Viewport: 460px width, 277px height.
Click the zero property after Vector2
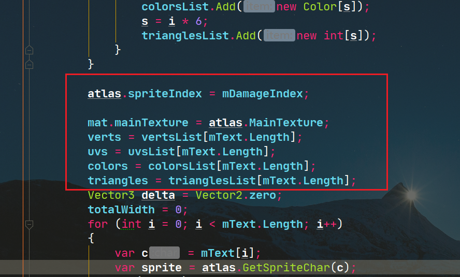tap(263, 195)
